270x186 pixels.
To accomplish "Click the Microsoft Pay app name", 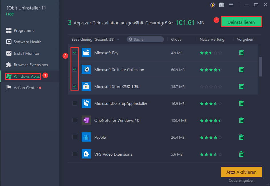I will point(106,53).
